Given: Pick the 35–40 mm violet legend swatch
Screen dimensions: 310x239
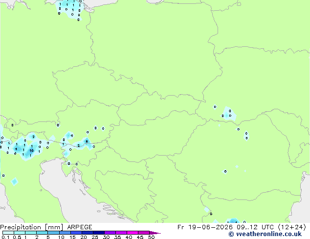Looking at the screenshot, I should 121,233.
